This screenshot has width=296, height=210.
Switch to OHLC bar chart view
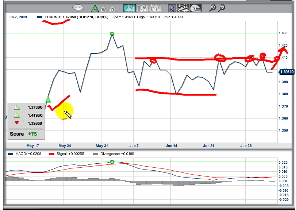[x=155, y=8]
